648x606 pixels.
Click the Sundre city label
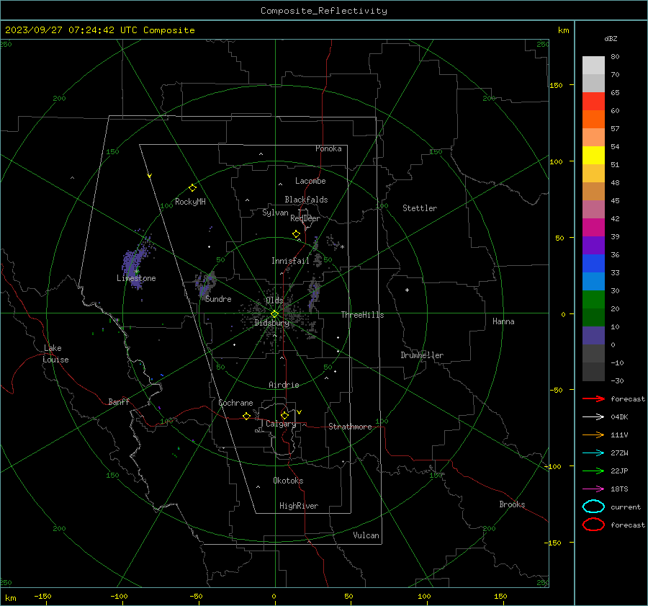(218, 299)
